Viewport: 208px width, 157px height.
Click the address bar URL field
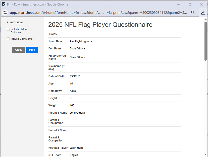98,13
